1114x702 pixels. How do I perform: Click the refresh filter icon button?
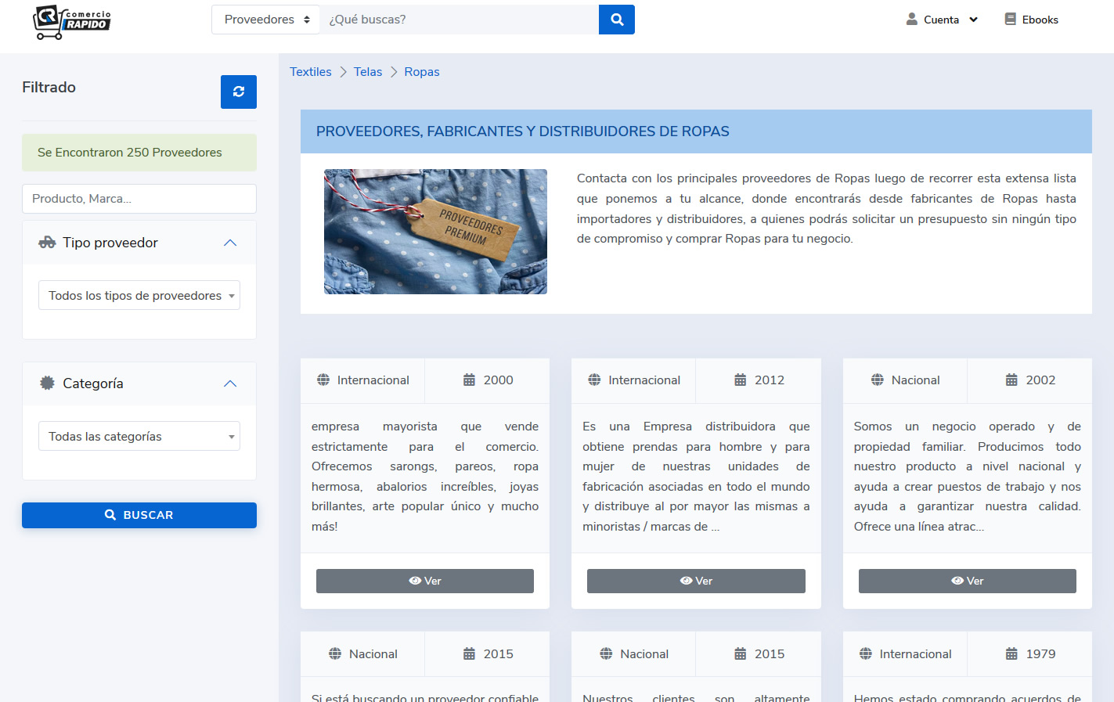tap(239, 92)
